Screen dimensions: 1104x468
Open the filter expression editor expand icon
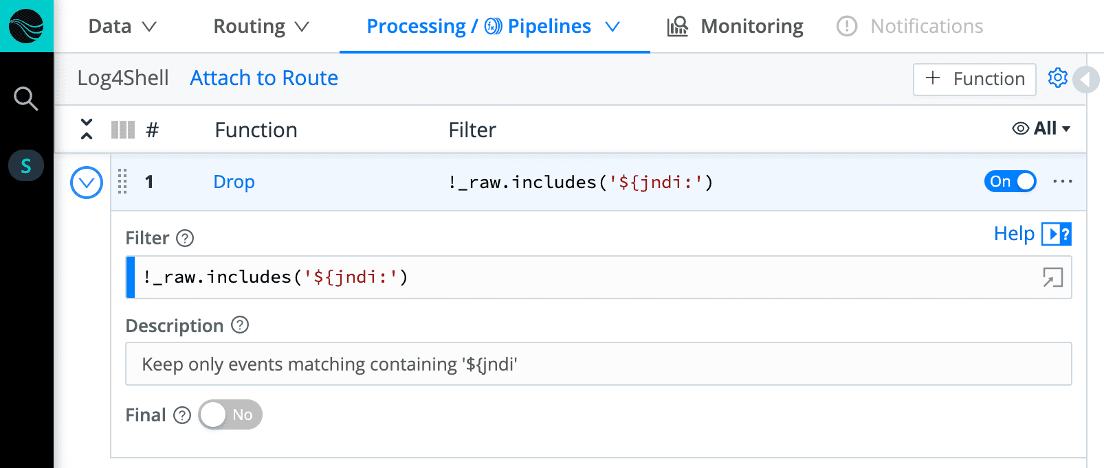1052,277
